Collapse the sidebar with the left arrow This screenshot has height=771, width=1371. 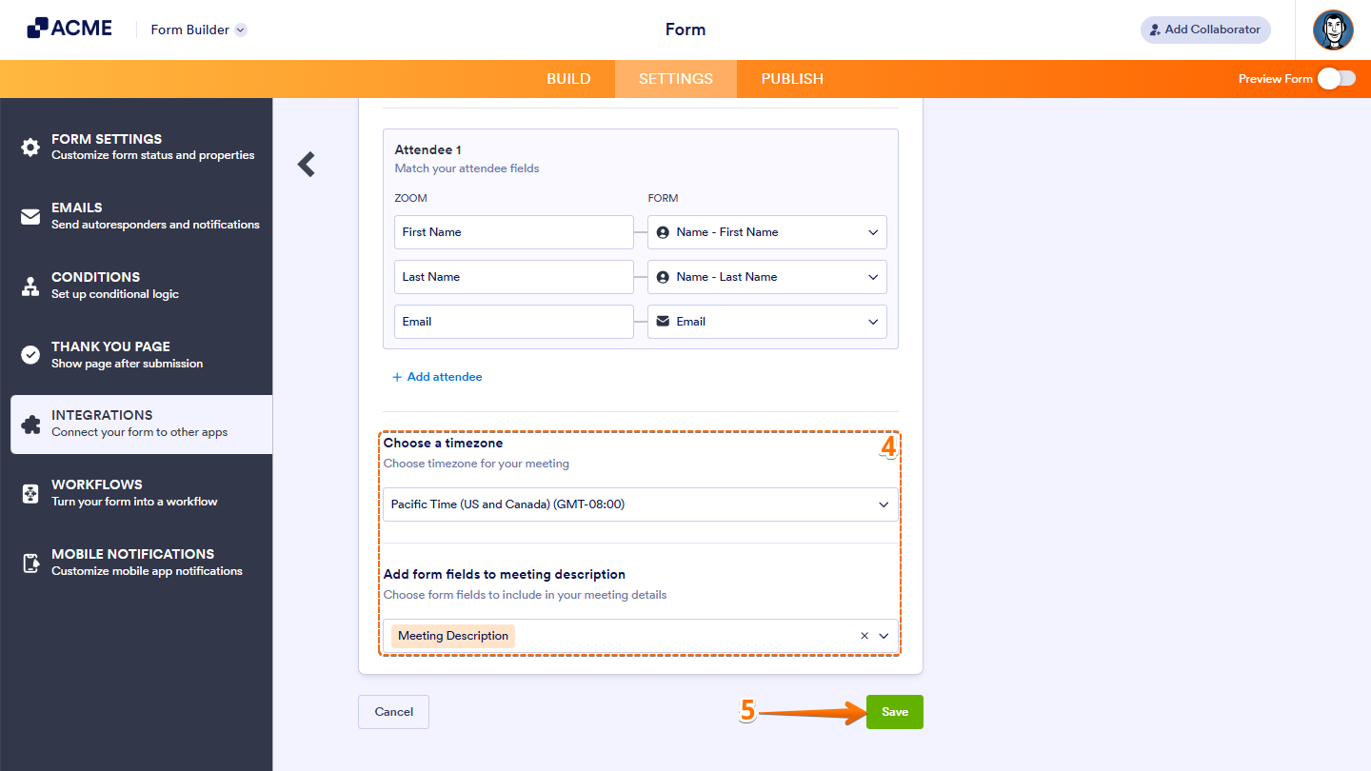306,164
